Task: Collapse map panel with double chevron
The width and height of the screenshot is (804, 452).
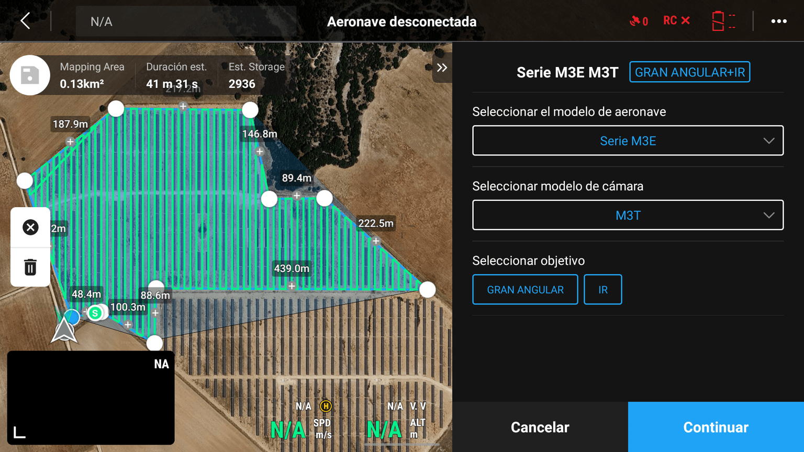Action: click(442, 67)
